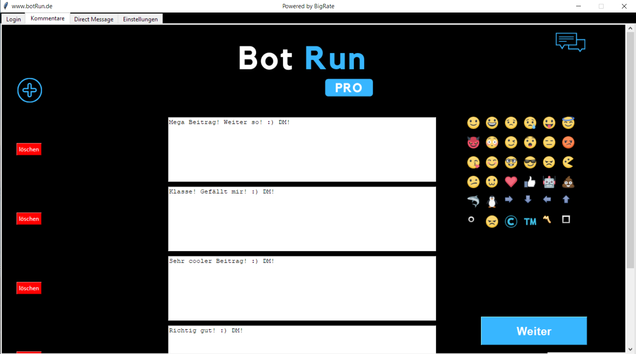The height and width of the screenshot is (354, 636).
Task: Open the Einstellungen tab
Action: click(x=140, y=19)
